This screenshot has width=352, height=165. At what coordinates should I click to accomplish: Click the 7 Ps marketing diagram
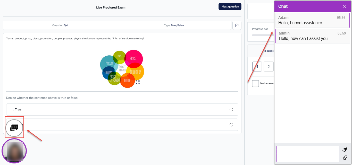[122, 68]
